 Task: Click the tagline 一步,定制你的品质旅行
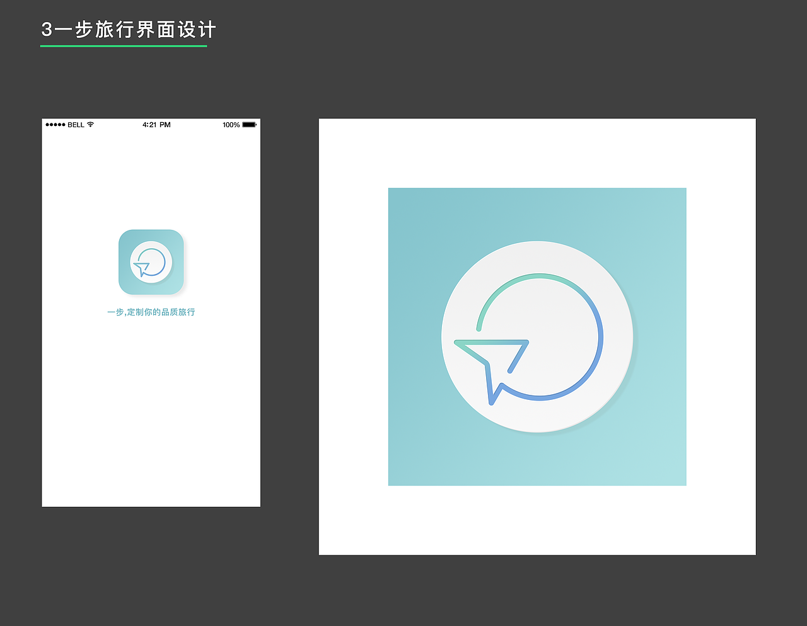(x=151, y=312)
